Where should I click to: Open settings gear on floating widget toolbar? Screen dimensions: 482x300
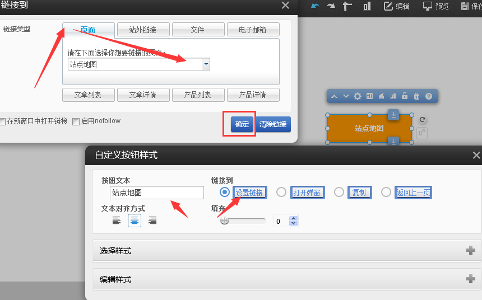click(x=357, y=96)
